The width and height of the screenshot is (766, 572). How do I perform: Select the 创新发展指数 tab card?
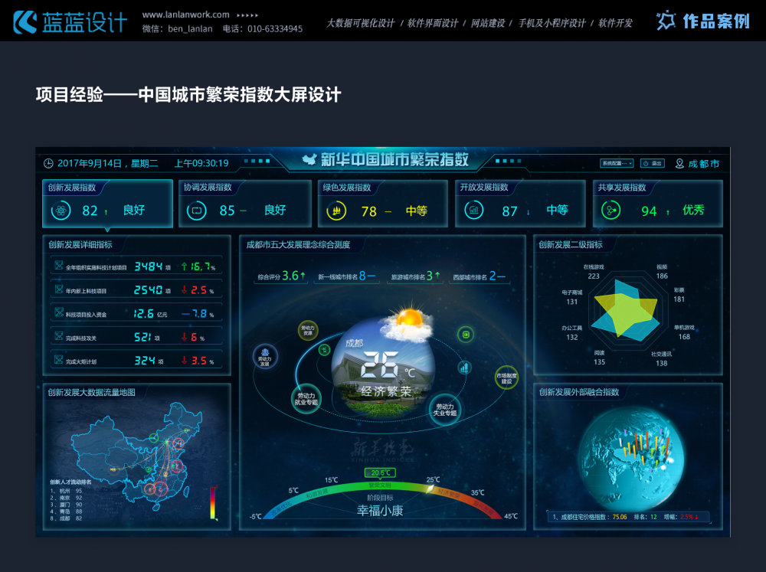tap(107, 203)
